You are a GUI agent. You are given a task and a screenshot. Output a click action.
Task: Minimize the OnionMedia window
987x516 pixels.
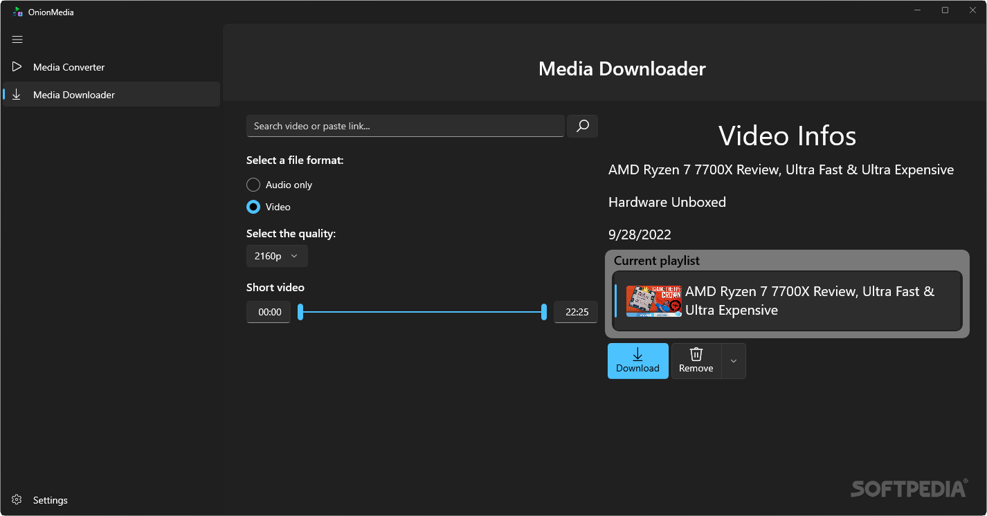918,10
